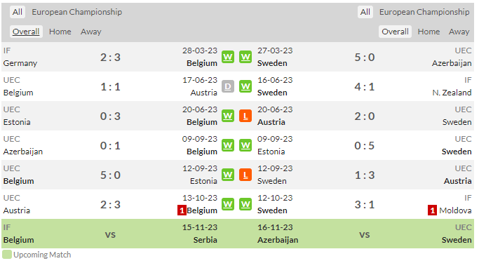Select the right panel Away filter
Viewport: 479px width, 275px height.
click(459, 32)
